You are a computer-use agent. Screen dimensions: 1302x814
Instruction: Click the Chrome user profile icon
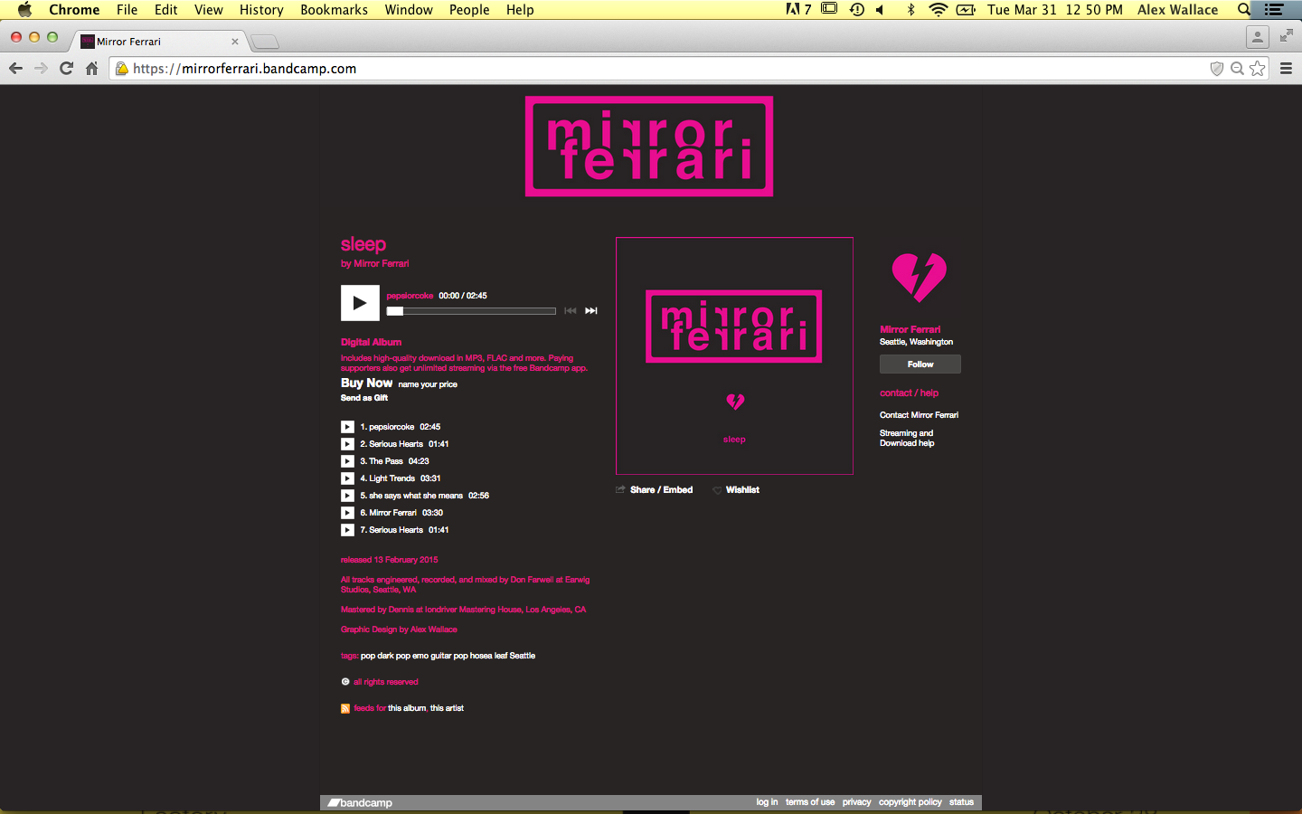(1257, 37)
